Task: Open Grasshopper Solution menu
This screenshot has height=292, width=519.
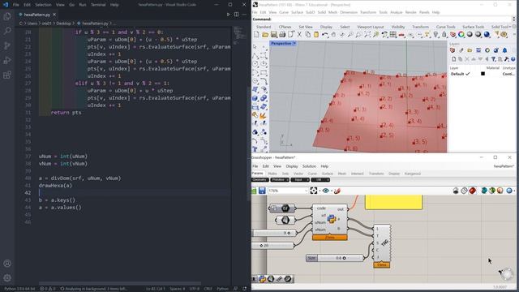Action: [x=309, y=166]
